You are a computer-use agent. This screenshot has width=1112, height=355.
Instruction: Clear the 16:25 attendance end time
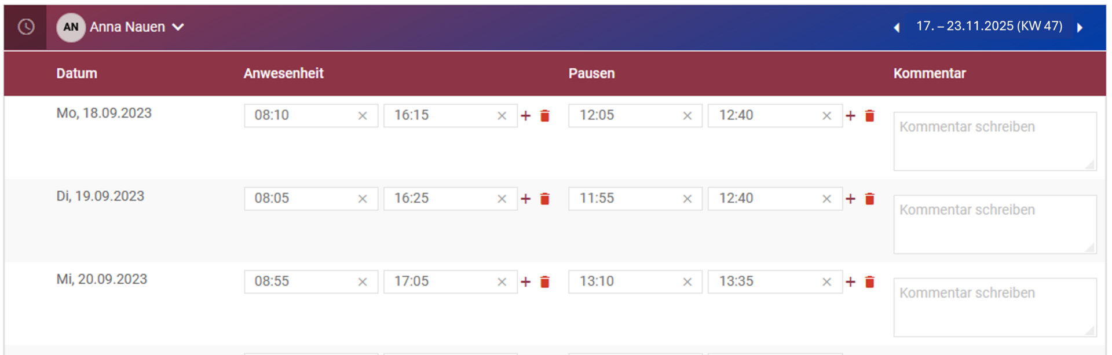point(502,199)
